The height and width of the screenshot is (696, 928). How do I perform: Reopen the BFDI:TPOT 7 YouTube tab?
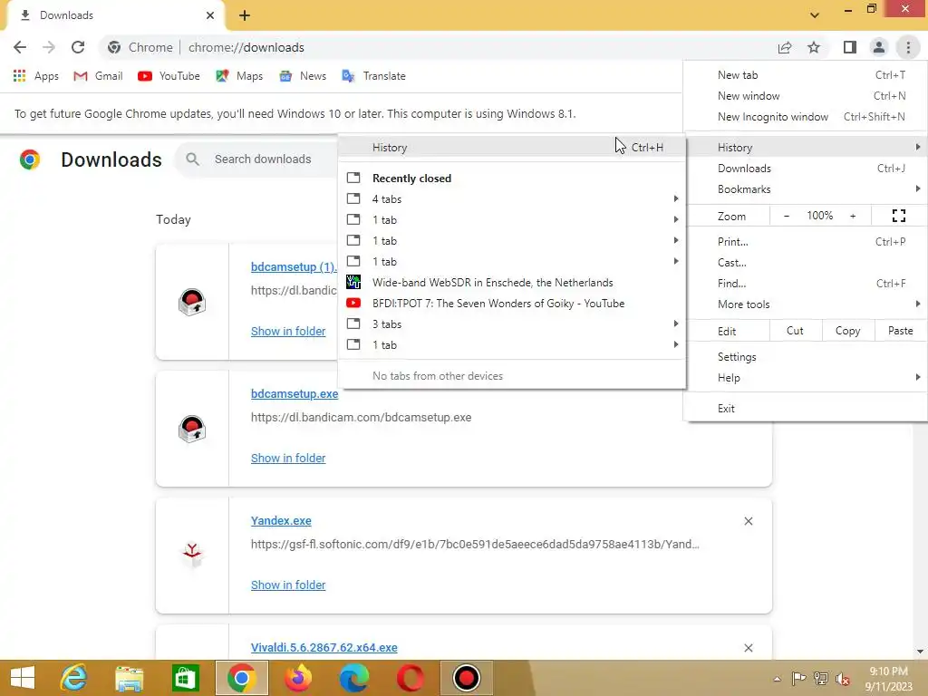tap(512, 303)
